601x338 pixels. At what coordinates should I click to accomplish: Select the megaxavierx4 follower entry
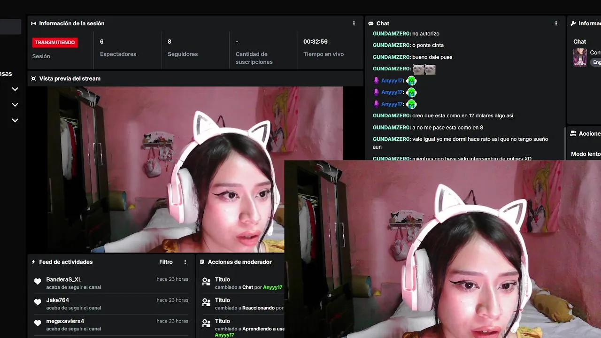click(111, 325)
